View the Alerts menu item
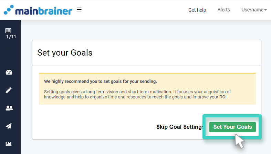 pos(224,10)
